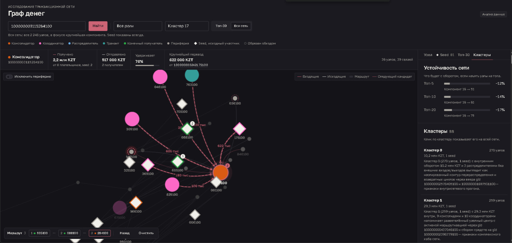Select the pink-outlined seed diamond 175100
This screenshot has height=243, width=512.
(x=239, y=129)
